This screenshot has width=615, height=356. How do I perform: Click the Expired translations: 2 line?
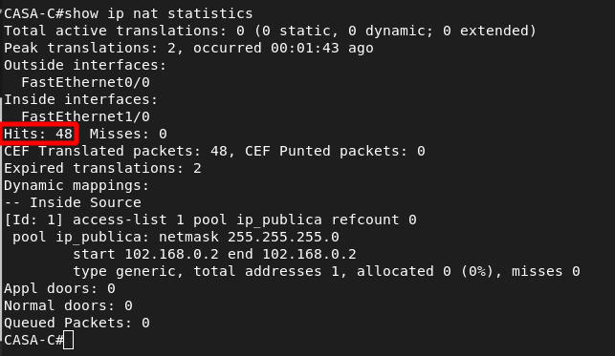[x=102, y=168]
